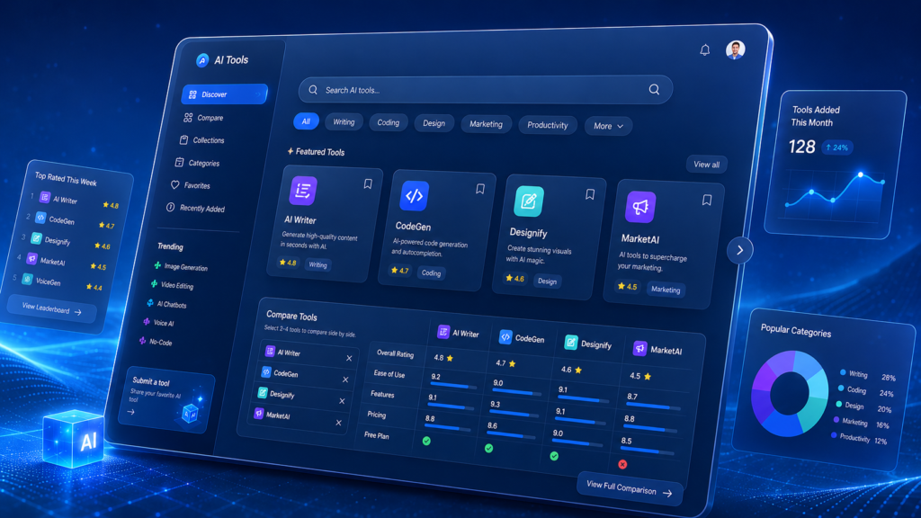Select the Marketing filter chip
This screenshot has height=518, width=921.
(486, 124)
